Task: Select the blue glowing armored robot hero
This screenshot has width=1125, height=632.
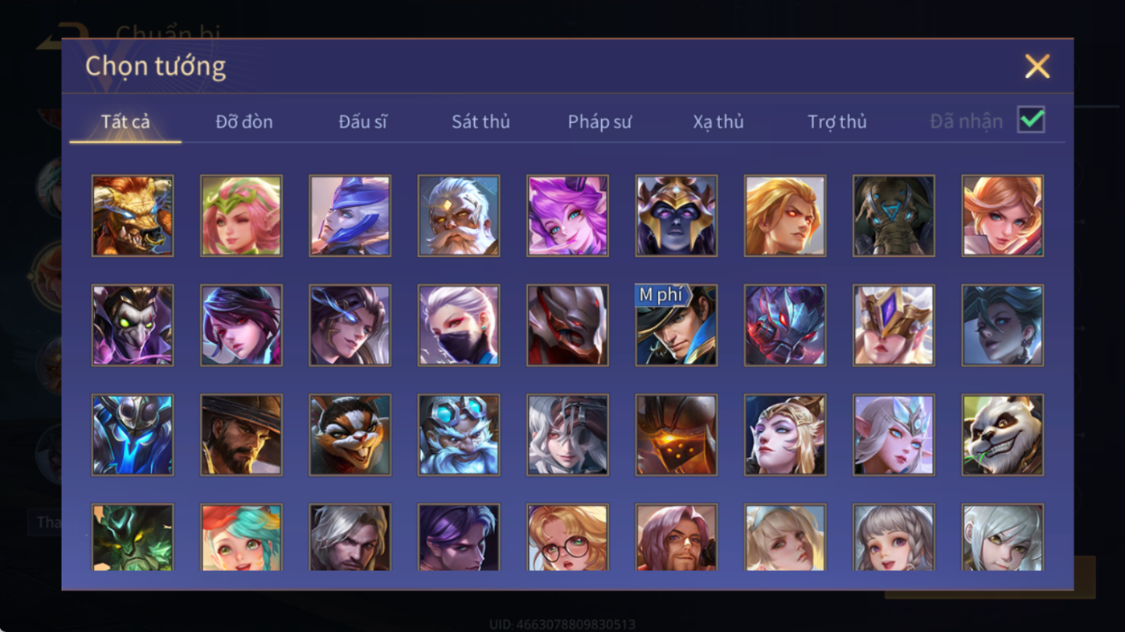Action: pos(133,434)
